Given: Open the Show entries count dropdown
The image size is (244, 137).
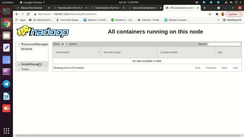Looking at the screenshot, I should coord(64,44).
